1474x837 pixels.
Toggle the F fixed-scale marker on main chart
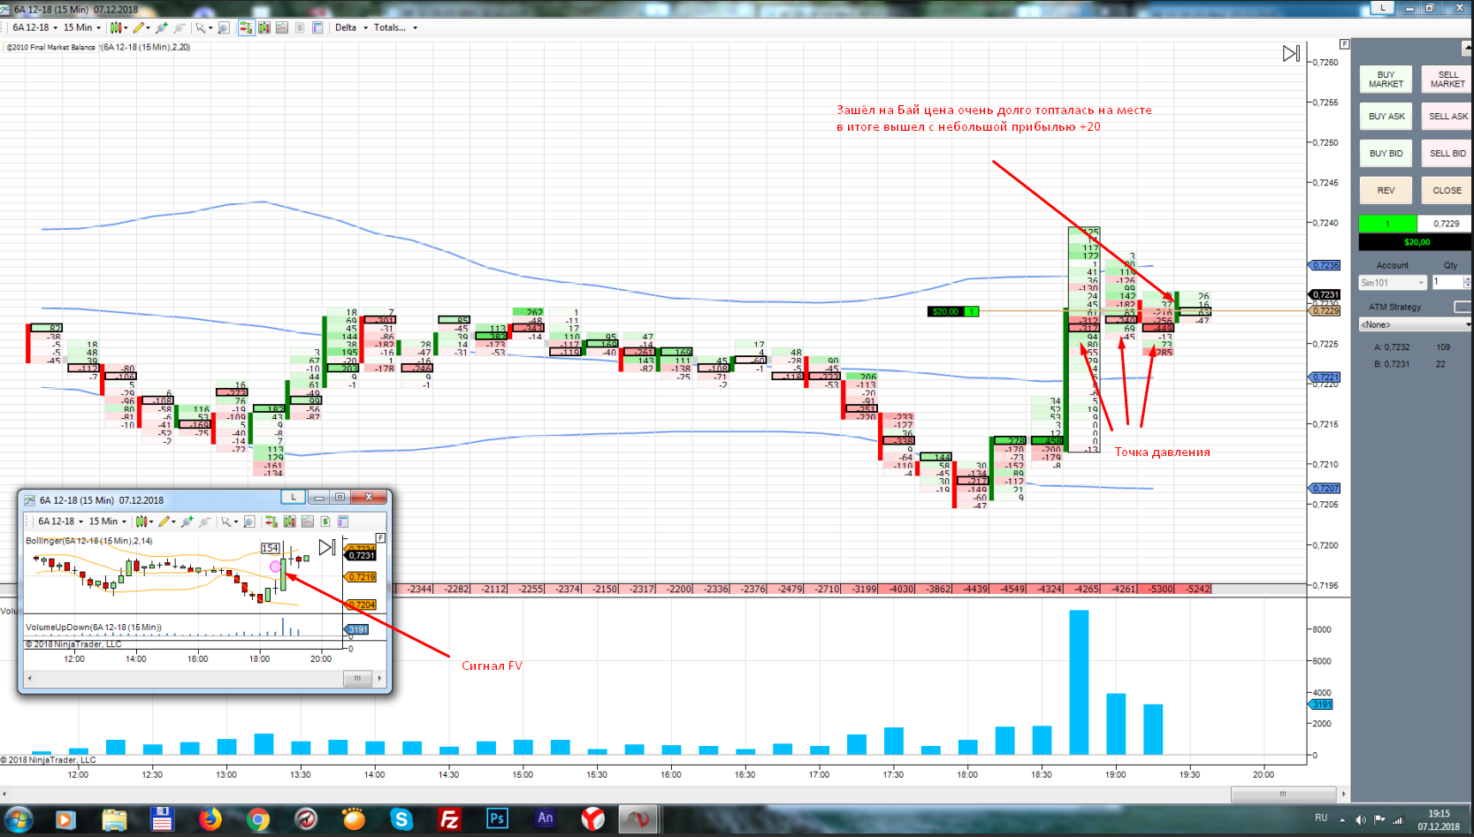point(1344,43)
